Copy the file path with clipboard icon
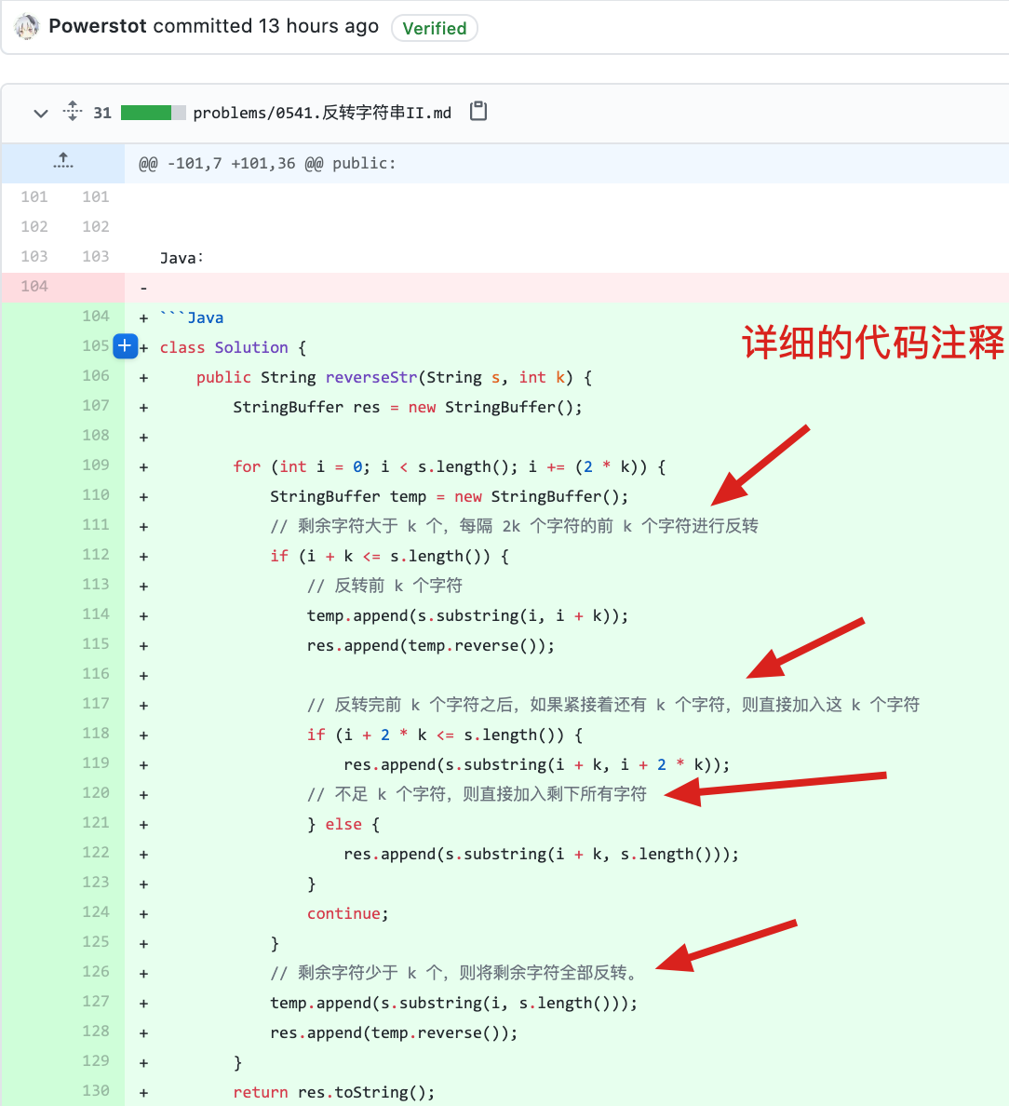This screenshot has height=1106, width=1009. (x=478, y=112)
